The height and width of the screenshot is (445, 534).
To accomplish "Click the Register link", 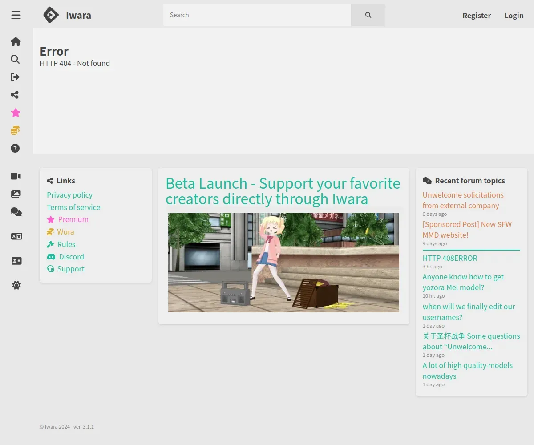I will [x=477, y=16].
